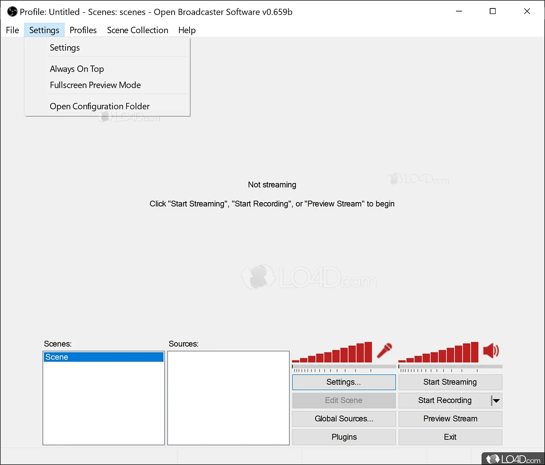The height and width of the screenshot is (465, 545).
Task: Open Global Sources...
Action: point(344,419)
